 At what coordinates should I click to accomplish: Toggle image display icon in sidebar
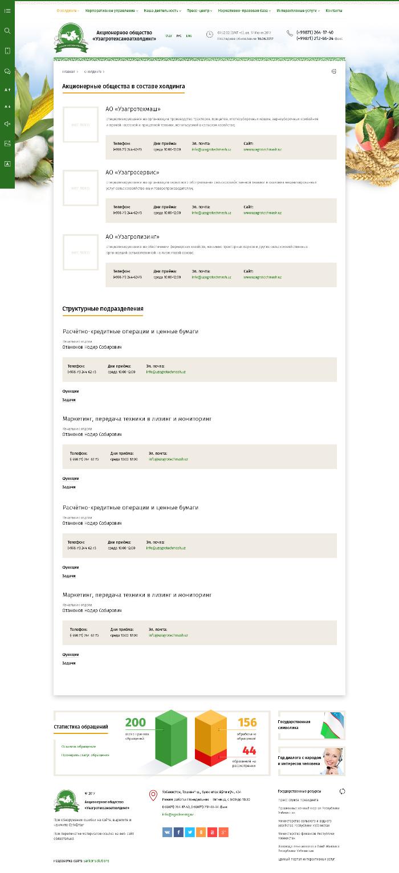7,144
